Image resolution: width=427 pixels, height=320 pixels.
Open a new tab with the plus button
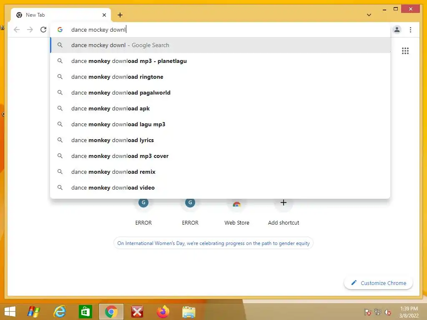pos(120,15)
